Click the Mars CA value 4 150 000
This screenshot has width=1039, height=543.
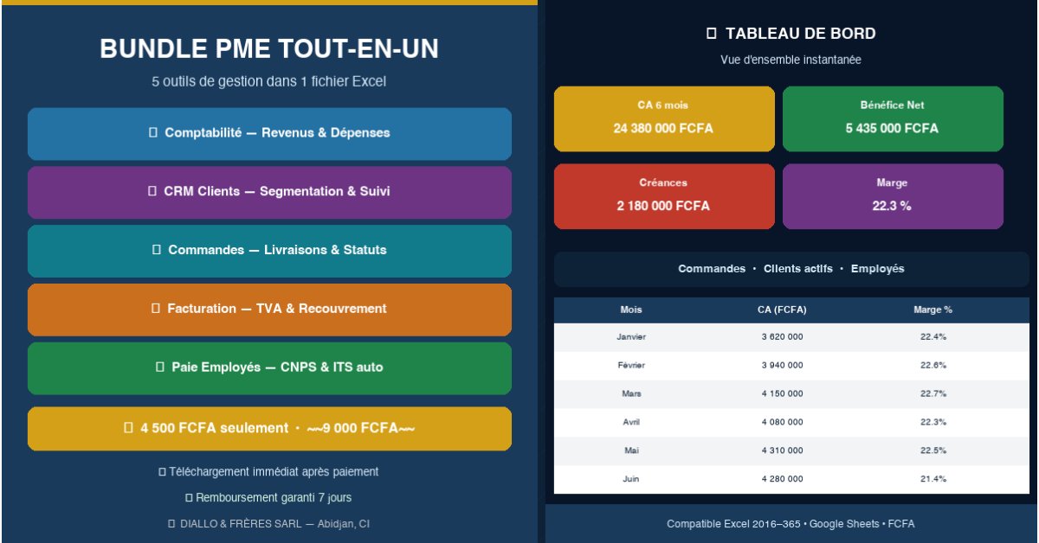pos(782,394)
